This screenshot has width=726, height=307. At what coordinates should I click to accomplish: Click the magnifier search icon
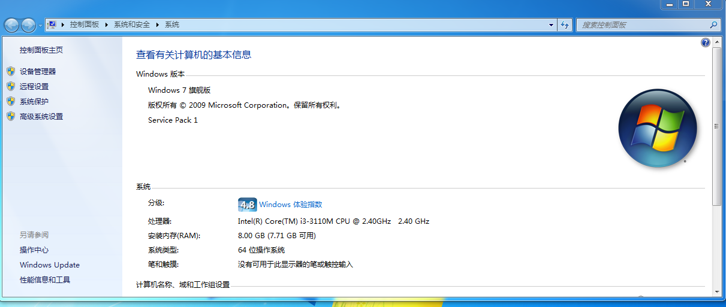pyautogui.click(x=713, y=25)
